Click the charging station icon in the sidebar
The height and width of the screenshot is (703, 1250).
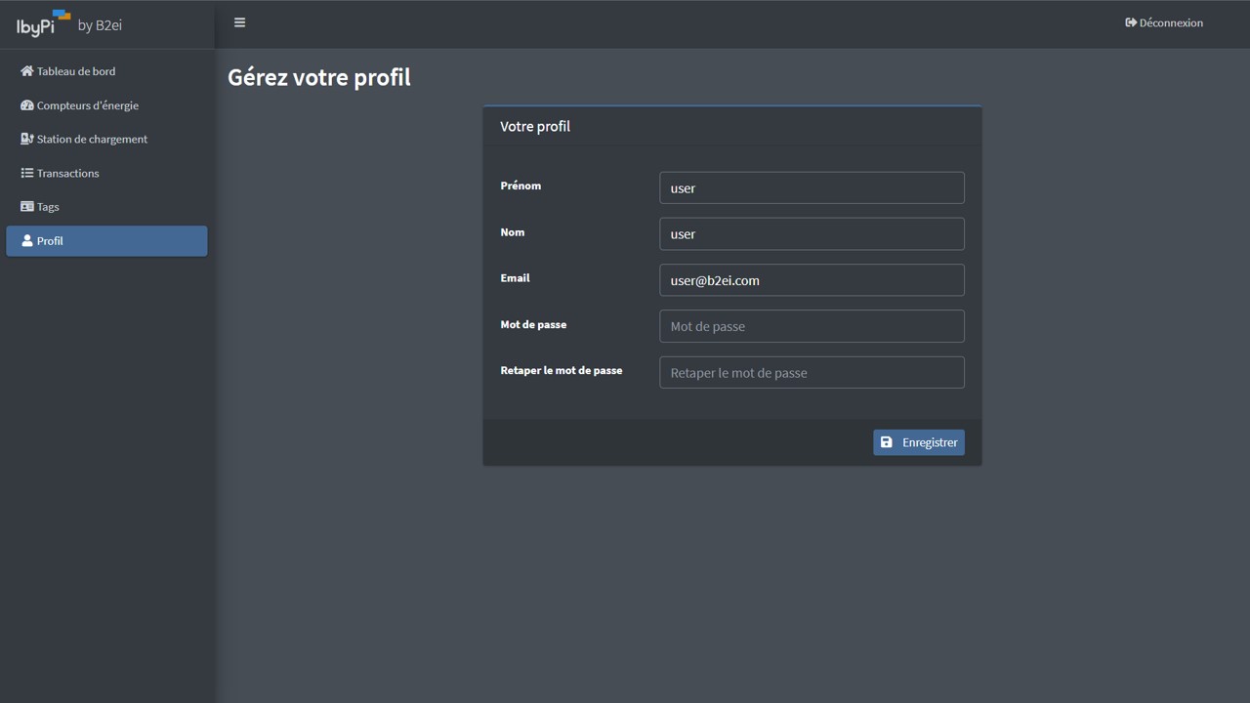pyautogui.click(x=27, y=139)
